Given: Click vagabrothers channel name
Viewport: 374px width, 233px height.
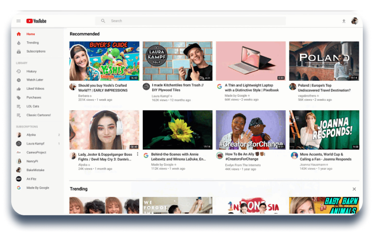Looking at the screenshot, I should [x=307, y=96].
